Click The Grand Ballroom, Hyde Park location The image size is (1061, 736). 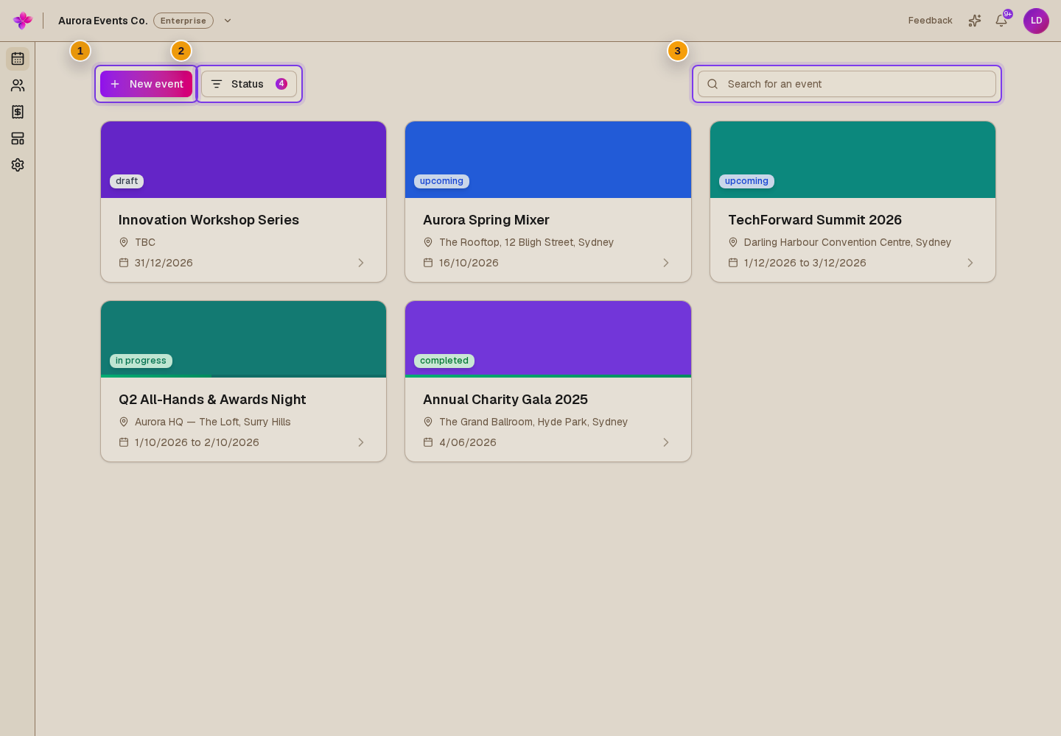533,422
